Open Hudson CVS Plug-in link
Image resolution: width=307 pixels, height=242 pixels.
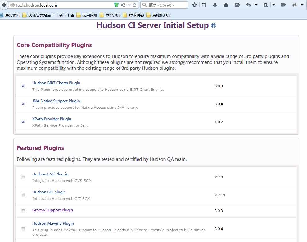coord(50,174)
